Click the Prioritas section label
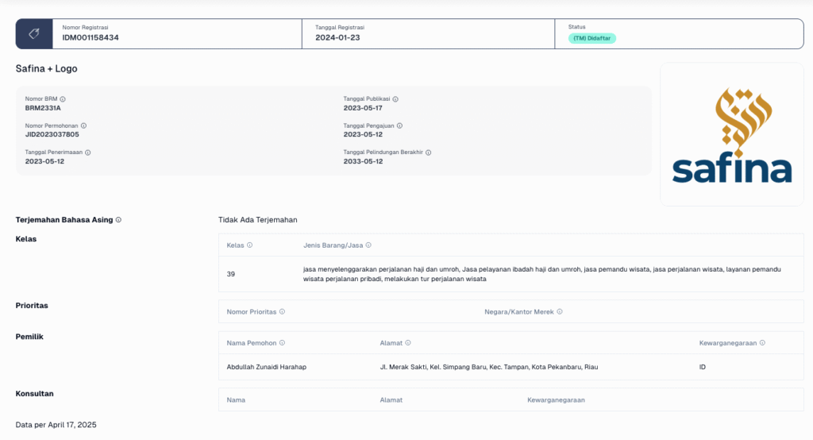 click(x=32, y=306)
